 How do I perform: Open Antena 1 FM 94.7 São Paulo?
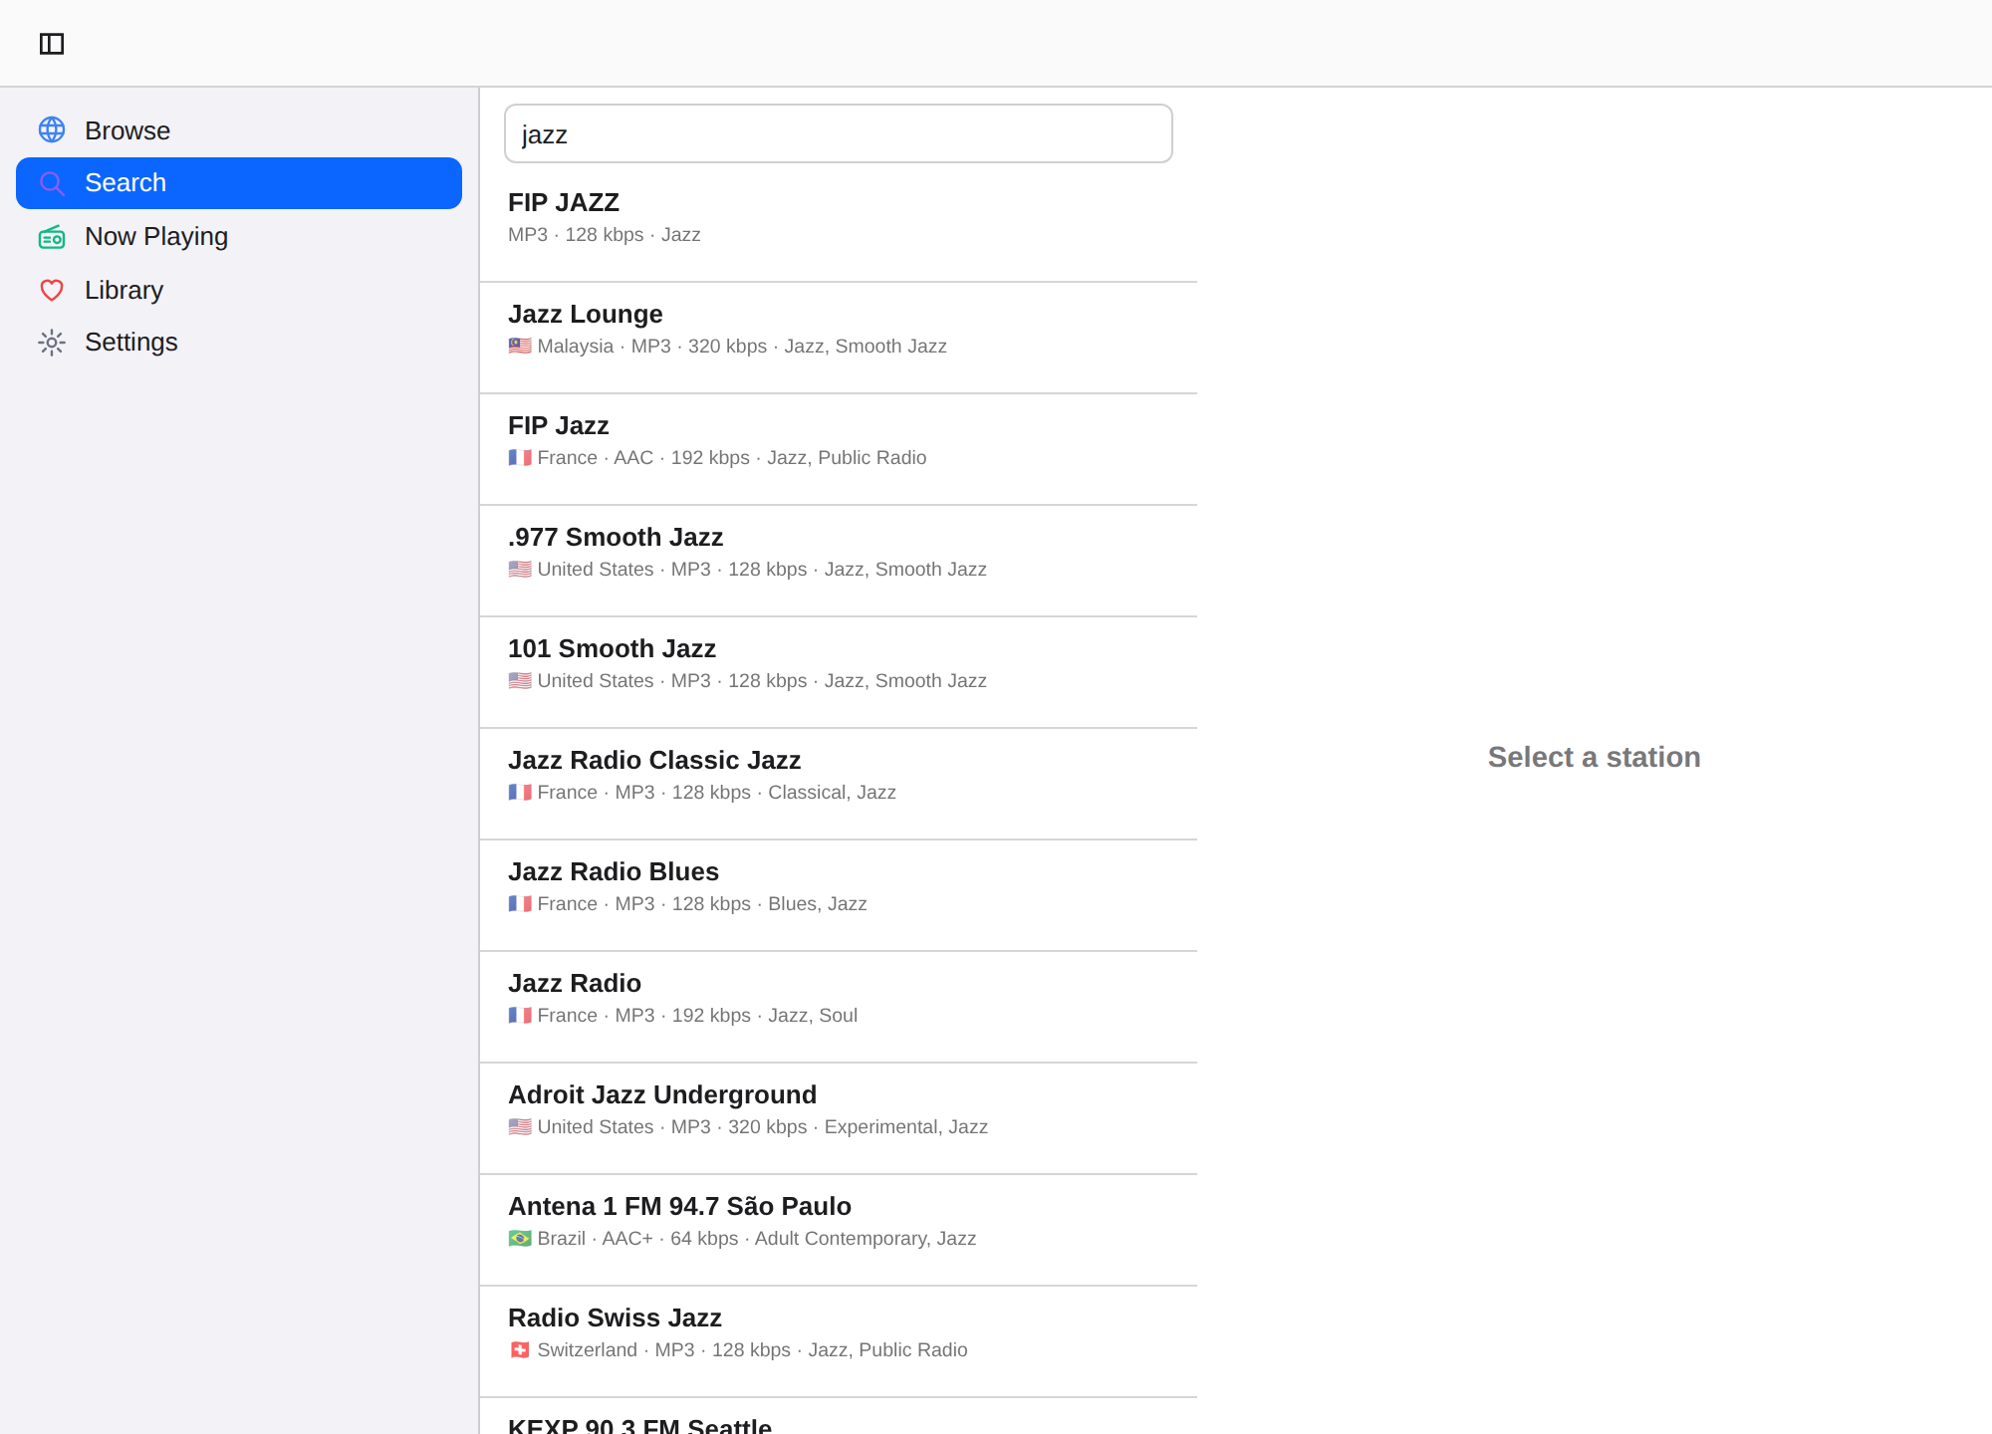click(x=839, y=1230)
